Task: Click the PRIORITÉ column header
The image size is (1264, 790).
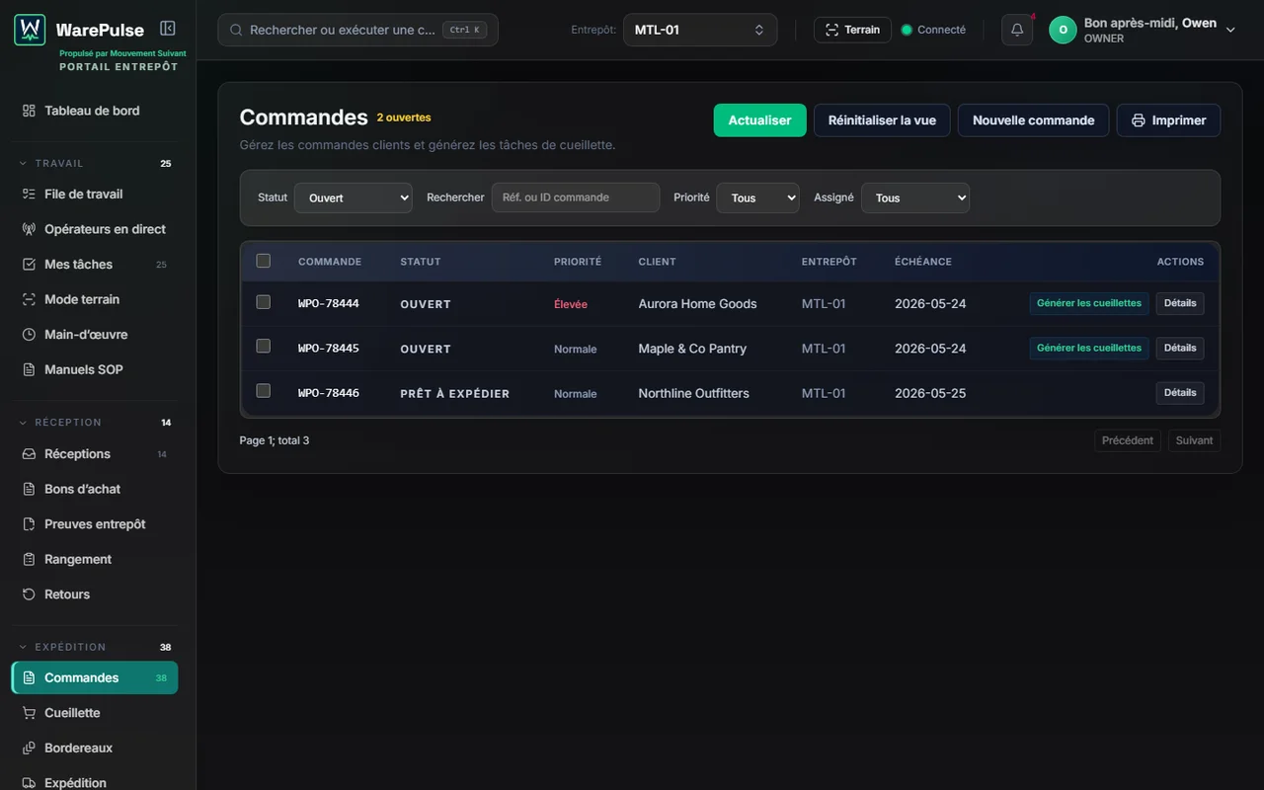Action: pos(578,262)
